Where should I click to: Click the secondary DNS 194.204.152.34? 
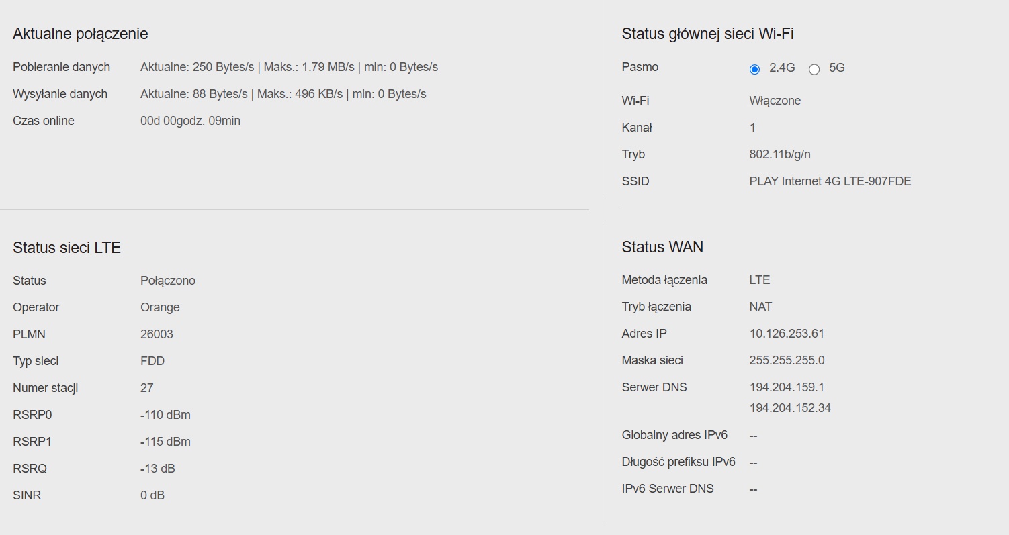(x=790, y=408)
